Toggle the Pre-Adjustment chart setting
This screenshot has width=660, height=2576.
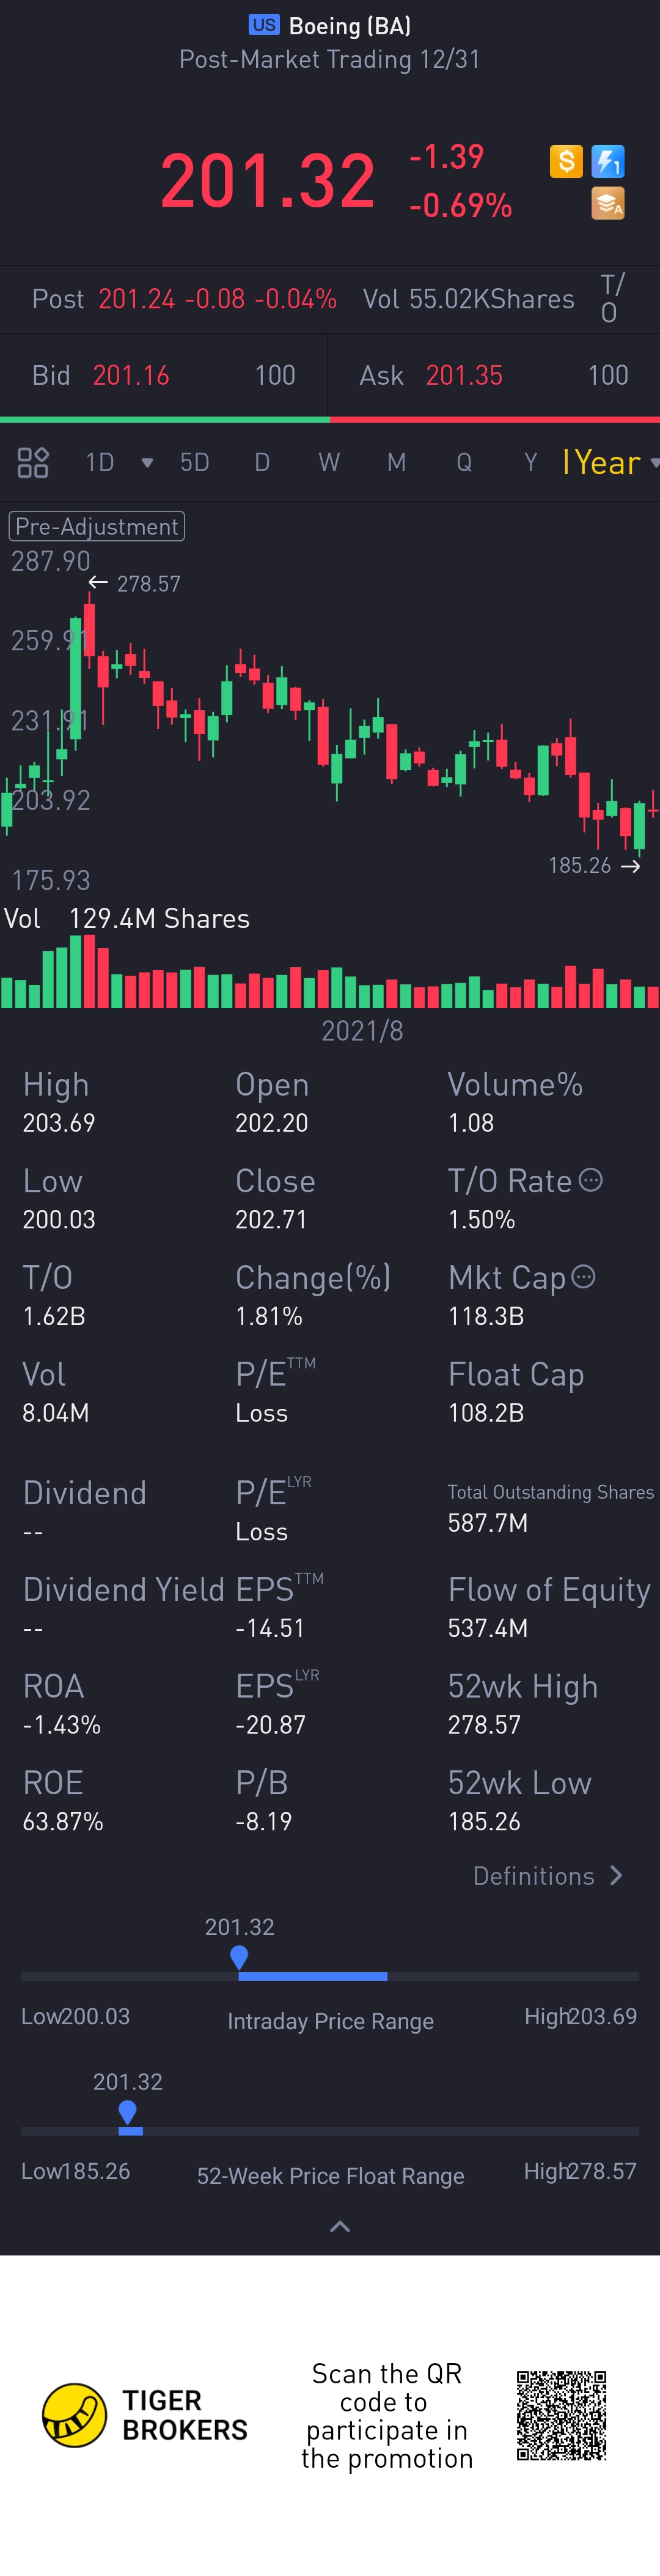(x=97, y=527)
